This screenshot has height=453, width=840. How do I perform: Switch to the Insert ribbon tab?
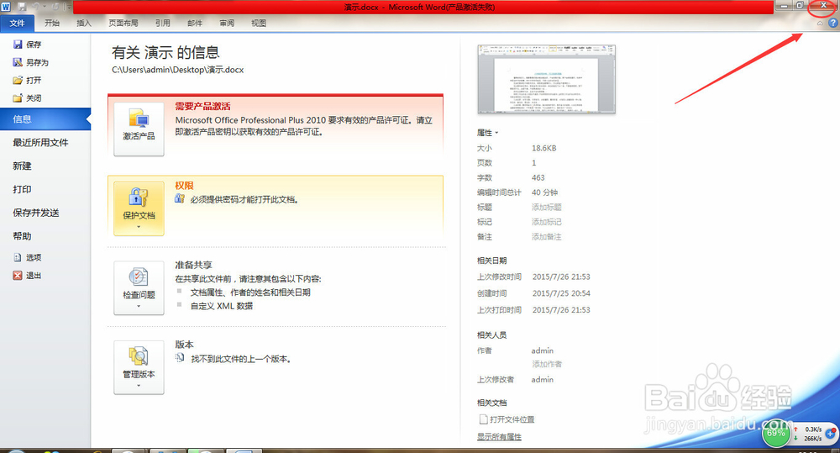pyautogui.click(x=84, y=23)
